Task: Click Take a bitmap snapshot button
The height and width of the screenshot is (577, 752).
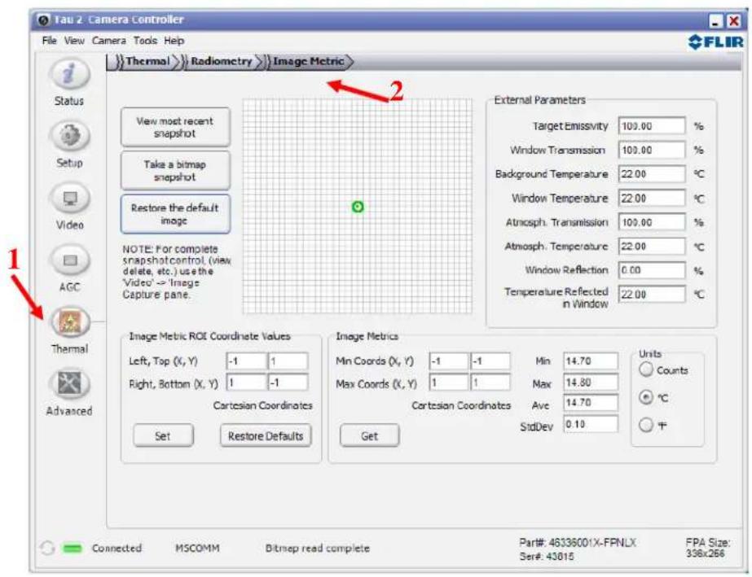Action: point(175,171)
